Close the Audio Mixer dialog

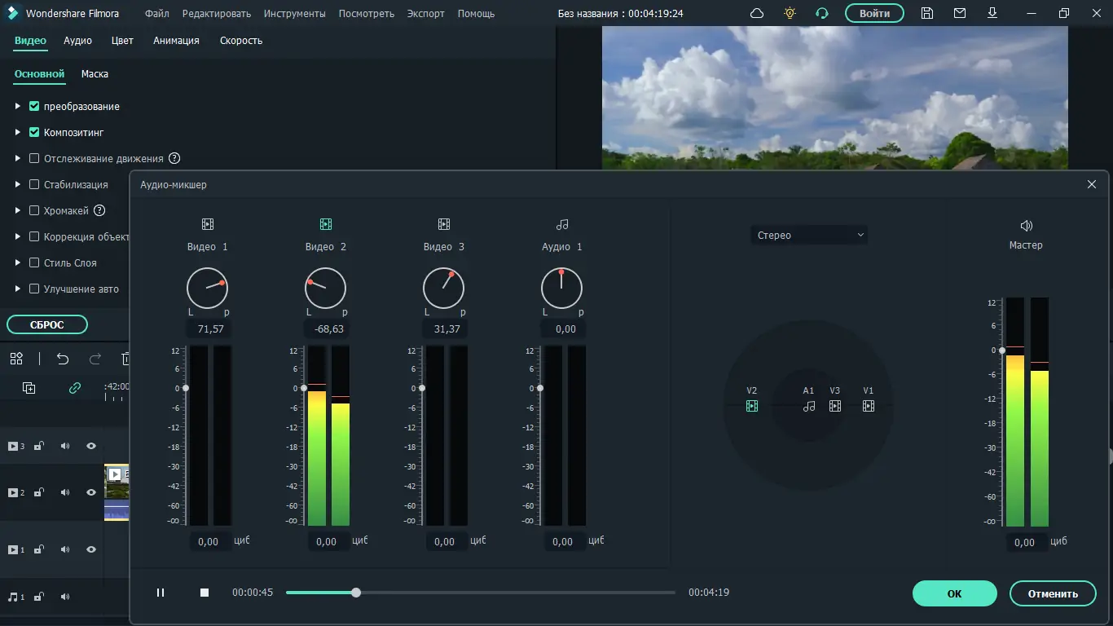tap(1092, 184)
